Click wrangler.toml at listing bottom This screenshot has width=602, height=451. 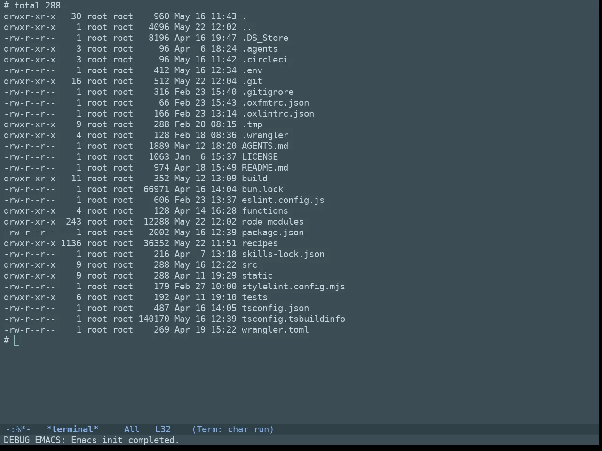pyautogui.click(x=275, y=330)
